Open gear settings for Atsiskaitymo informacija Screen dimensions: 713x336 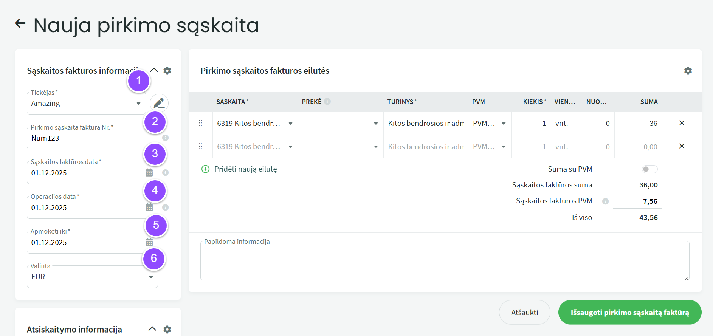(167, 329)
